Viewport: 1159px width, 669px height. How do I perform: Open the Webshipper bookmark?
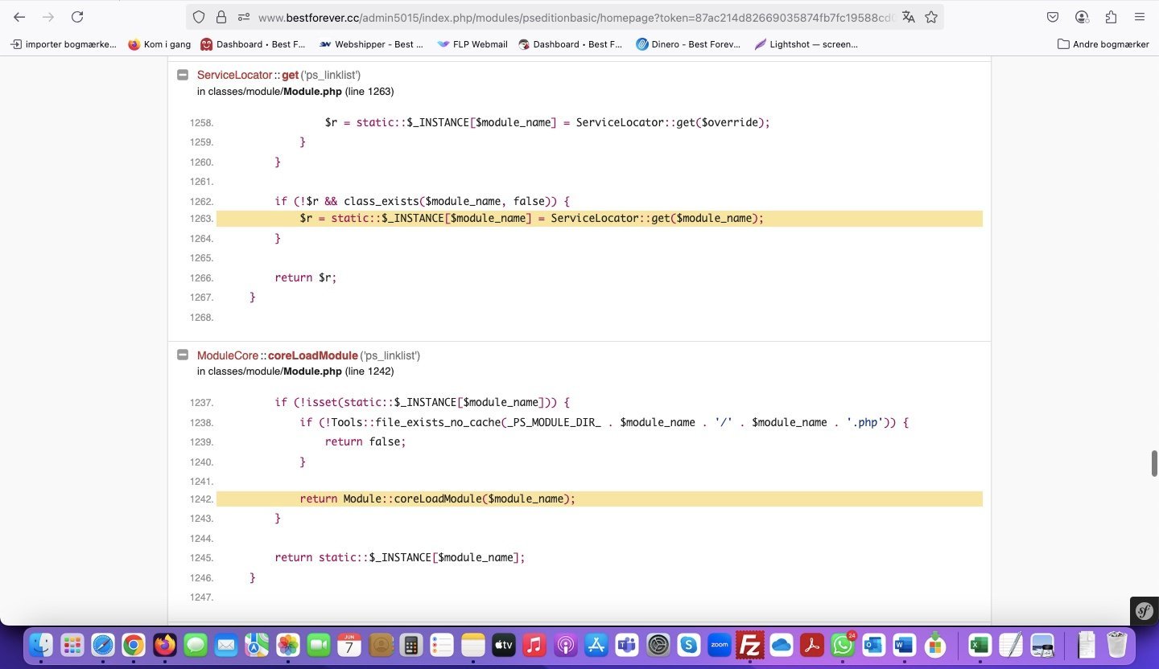371,44
